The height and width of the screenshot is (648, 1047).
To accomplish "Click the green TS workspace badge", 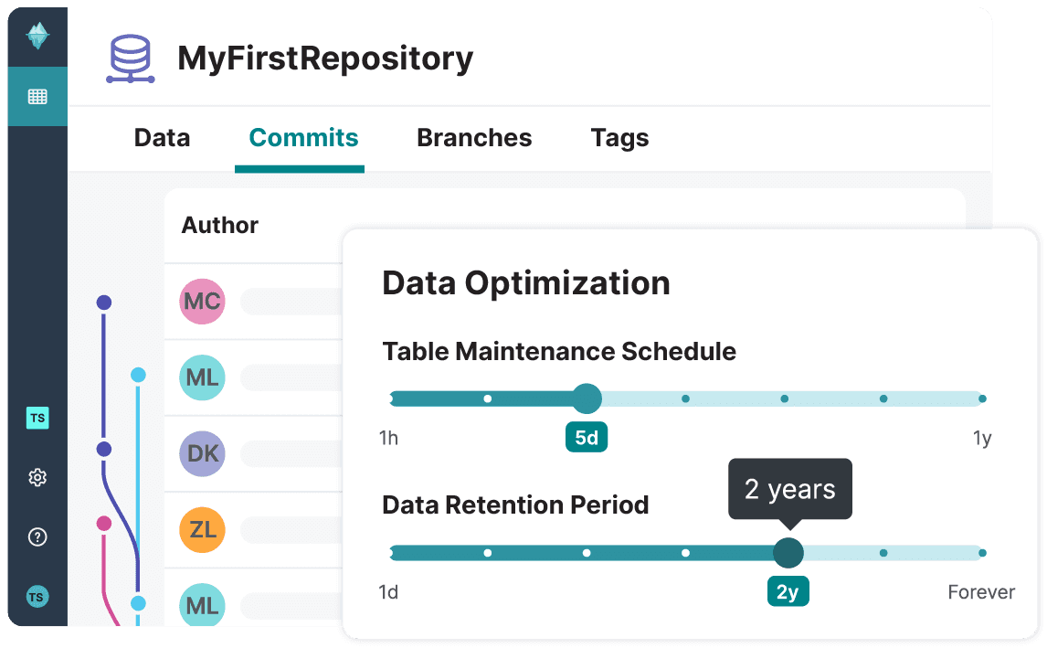I will [37, 418].
